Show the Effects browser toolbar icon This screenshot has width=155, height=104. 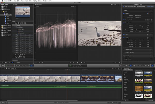(131, 65)
